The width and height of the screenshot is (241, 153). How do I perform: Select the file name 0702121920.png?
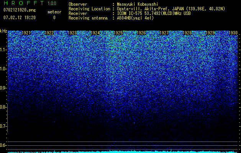[20, 10]
